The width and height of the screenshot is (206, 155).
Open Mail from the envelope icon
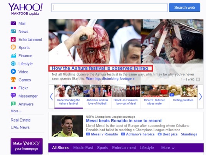tap(13, 23)
